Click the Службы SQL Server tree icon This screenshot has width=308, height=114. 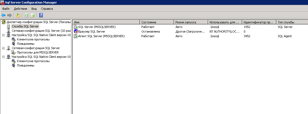point(8,26)
